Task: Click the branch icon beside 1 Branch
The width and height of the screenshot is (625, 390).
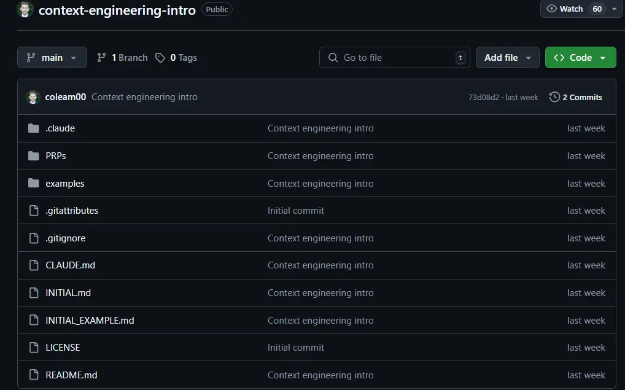Action: pos(102,58)
